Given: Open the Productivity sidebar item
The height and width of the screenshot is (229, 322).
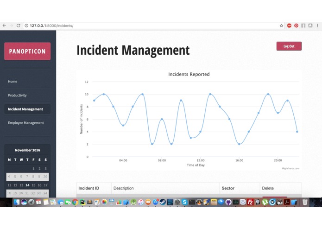Looking at the screenshot, I should [17, 95].
